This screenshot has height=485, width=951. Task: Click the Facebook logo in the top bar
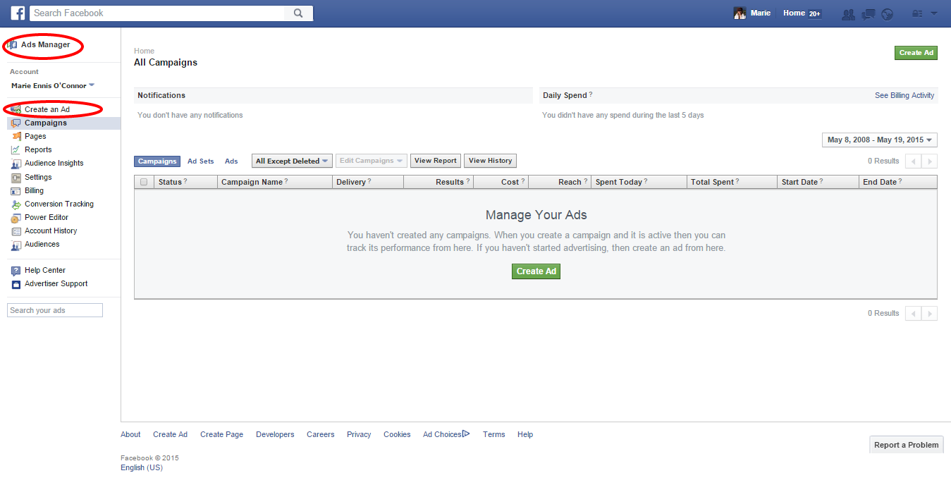coord(18,13)
